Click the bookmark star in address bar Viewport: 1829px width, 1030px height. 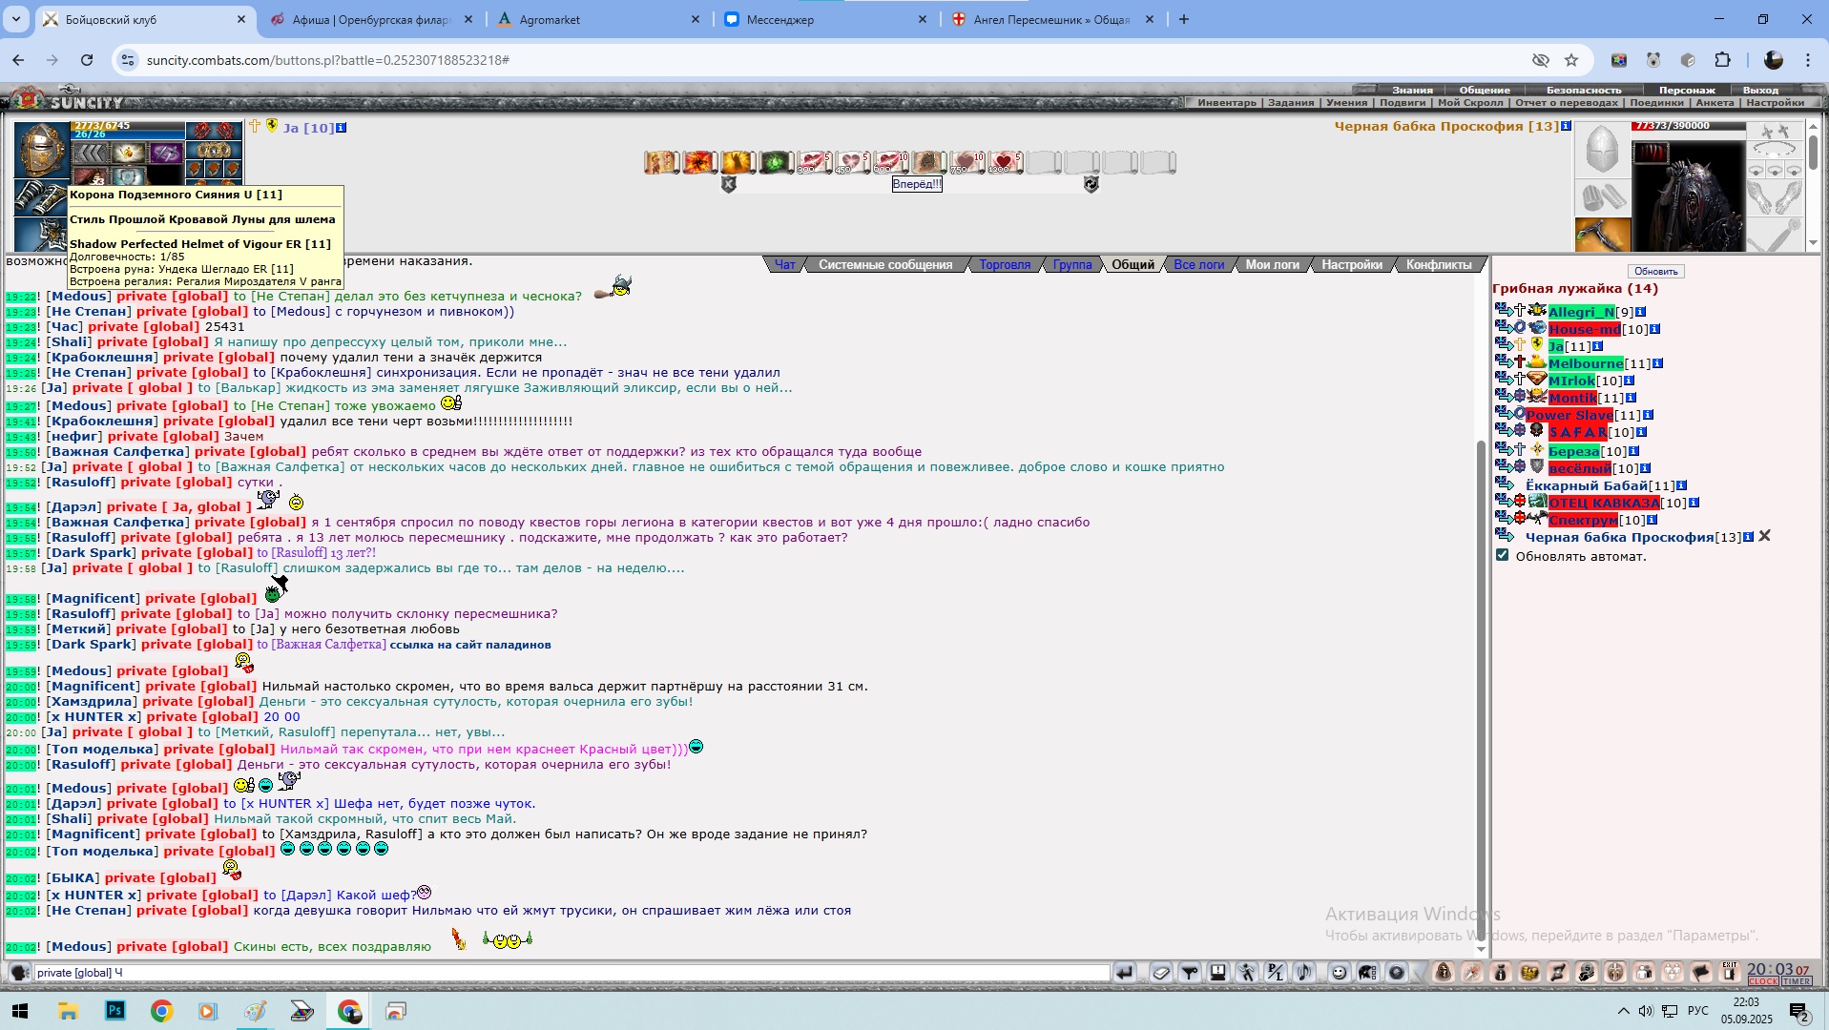tap(1571, 60)
